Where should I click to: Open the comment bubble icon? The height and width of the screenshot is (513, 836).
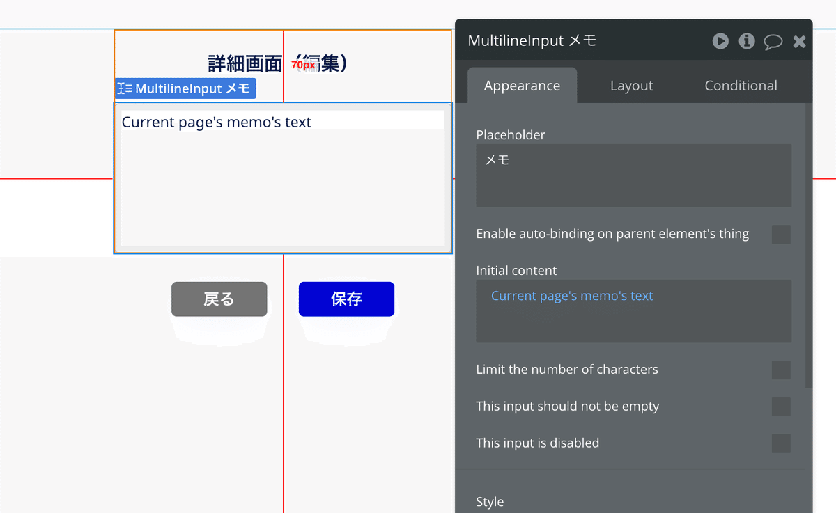click(x=773, y=42)
